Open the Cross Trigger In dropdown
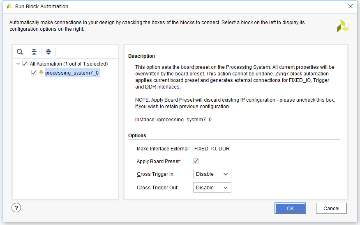The image size is (360, 225). 212,174
